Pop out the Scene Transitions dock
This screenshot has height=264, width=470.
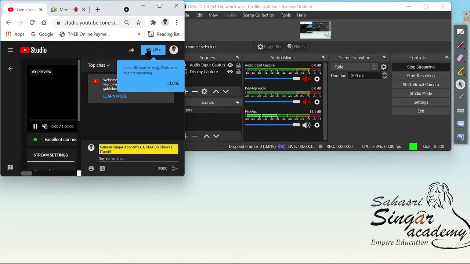(384, 58)
